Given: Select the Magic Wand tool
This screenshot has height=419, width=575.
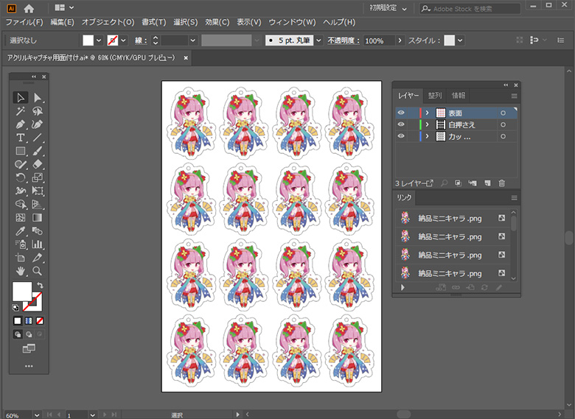Looking at the screenshot, I should [x=21, y=111].
